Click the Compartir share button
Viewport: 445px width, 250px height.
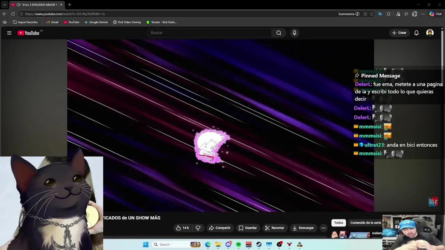219,228
